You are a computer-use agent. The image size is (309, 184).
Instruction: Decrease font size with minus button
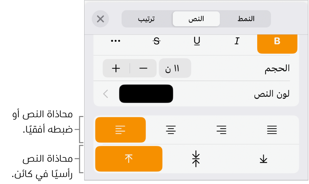tap(143, 68)
